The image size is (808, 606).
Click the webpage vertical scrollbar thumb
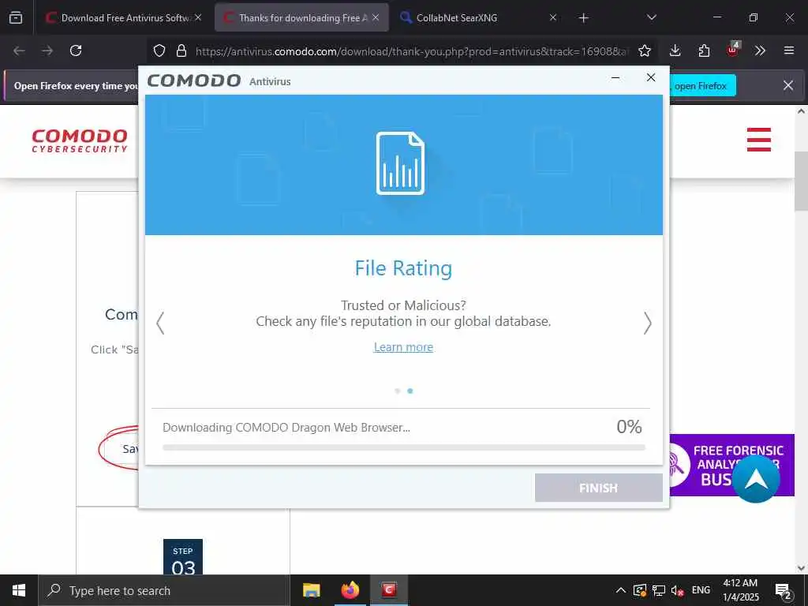coord(801,181)
